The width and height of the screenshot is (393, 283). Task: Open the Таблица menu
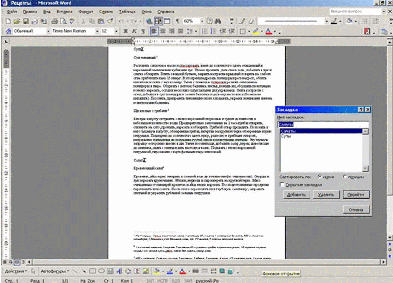(127, 12)
